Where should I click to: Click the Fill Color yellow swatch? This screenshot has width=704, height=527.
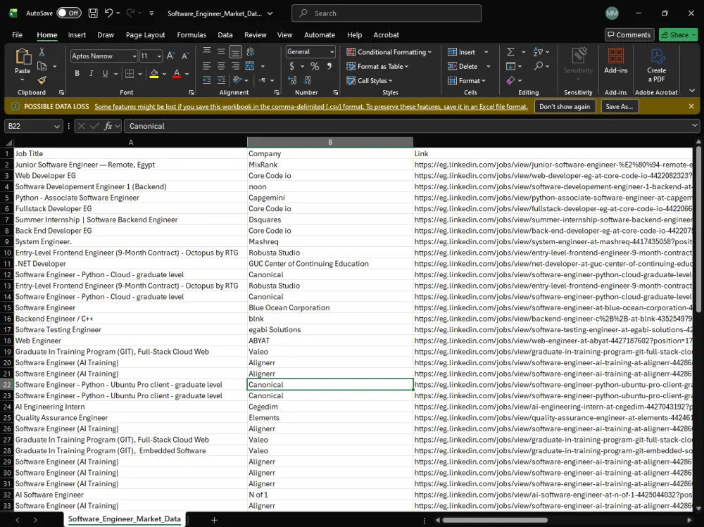(x=154, y=74)
